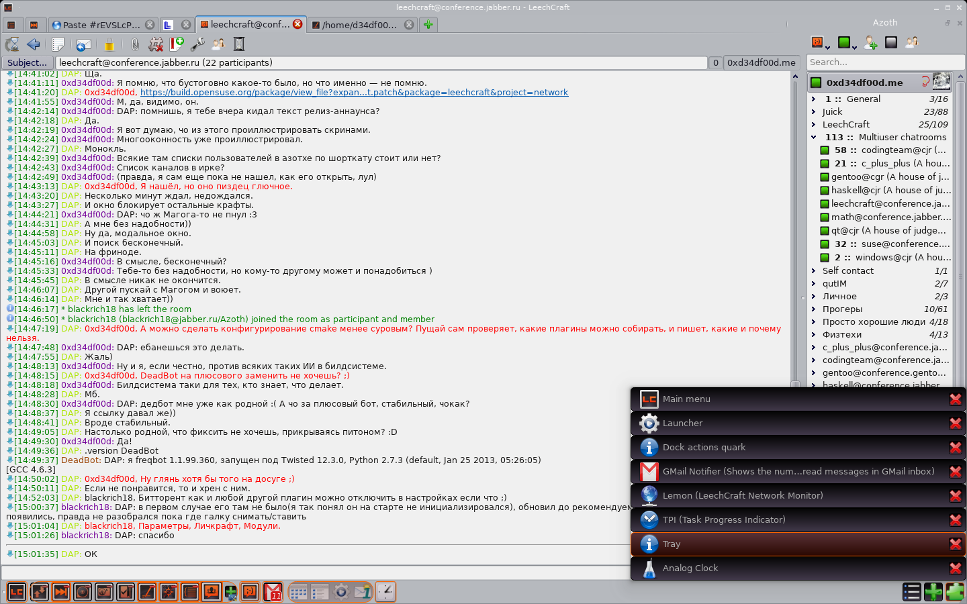Expand the Juick contact group
This screenshot has width=967, height=604.
tap(813, 111)
